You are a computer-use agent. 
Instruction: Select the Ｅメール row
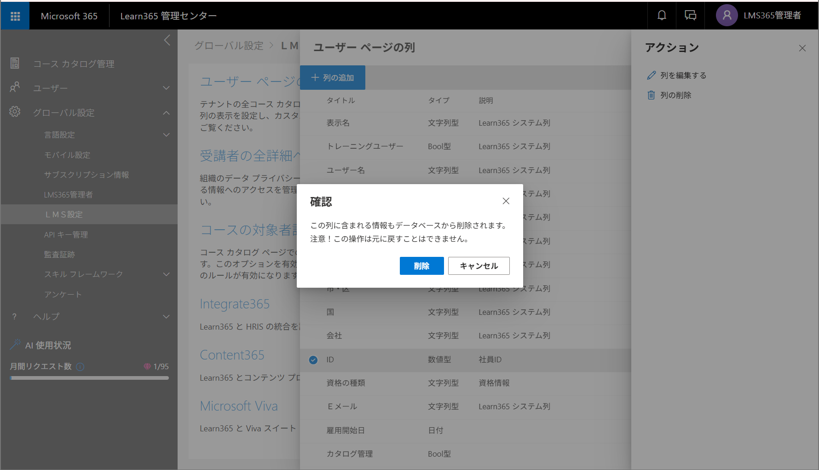coord(466,406)
